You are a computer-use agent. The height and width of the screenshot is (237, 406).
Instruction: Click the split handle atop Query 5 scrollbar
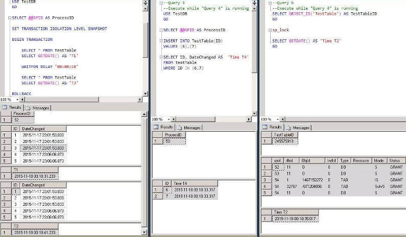pyautogui.click(x=254, y=3)
